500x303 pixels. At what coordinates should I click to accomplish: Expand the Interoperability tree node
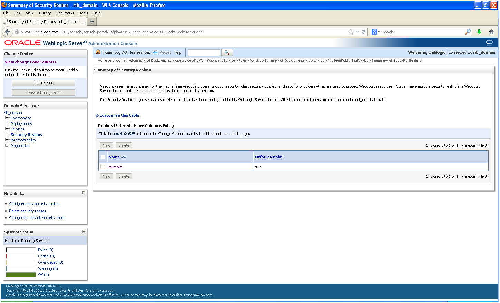(7, 140)
